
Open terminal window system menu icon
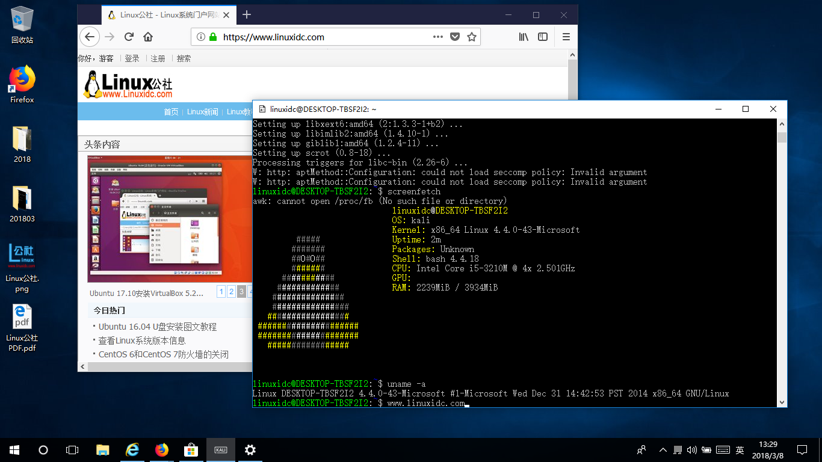[262, 109]
